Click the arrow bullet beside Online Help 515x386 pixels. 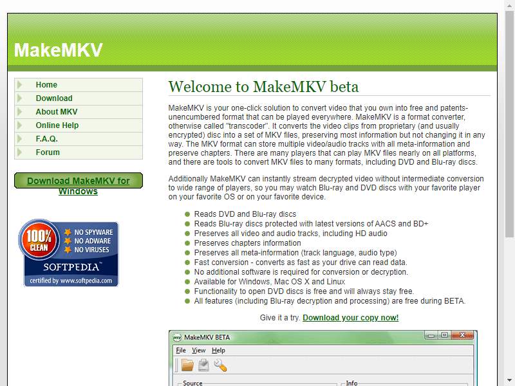tap(20, 125)
